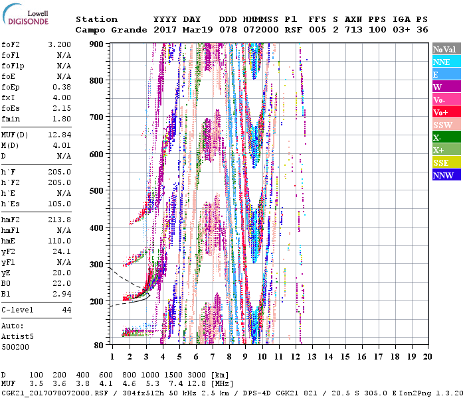Image resolution: width=465 pixels, height=398 pixels.
Task: Click the Campo Grande station name
Action: (111, 30)
